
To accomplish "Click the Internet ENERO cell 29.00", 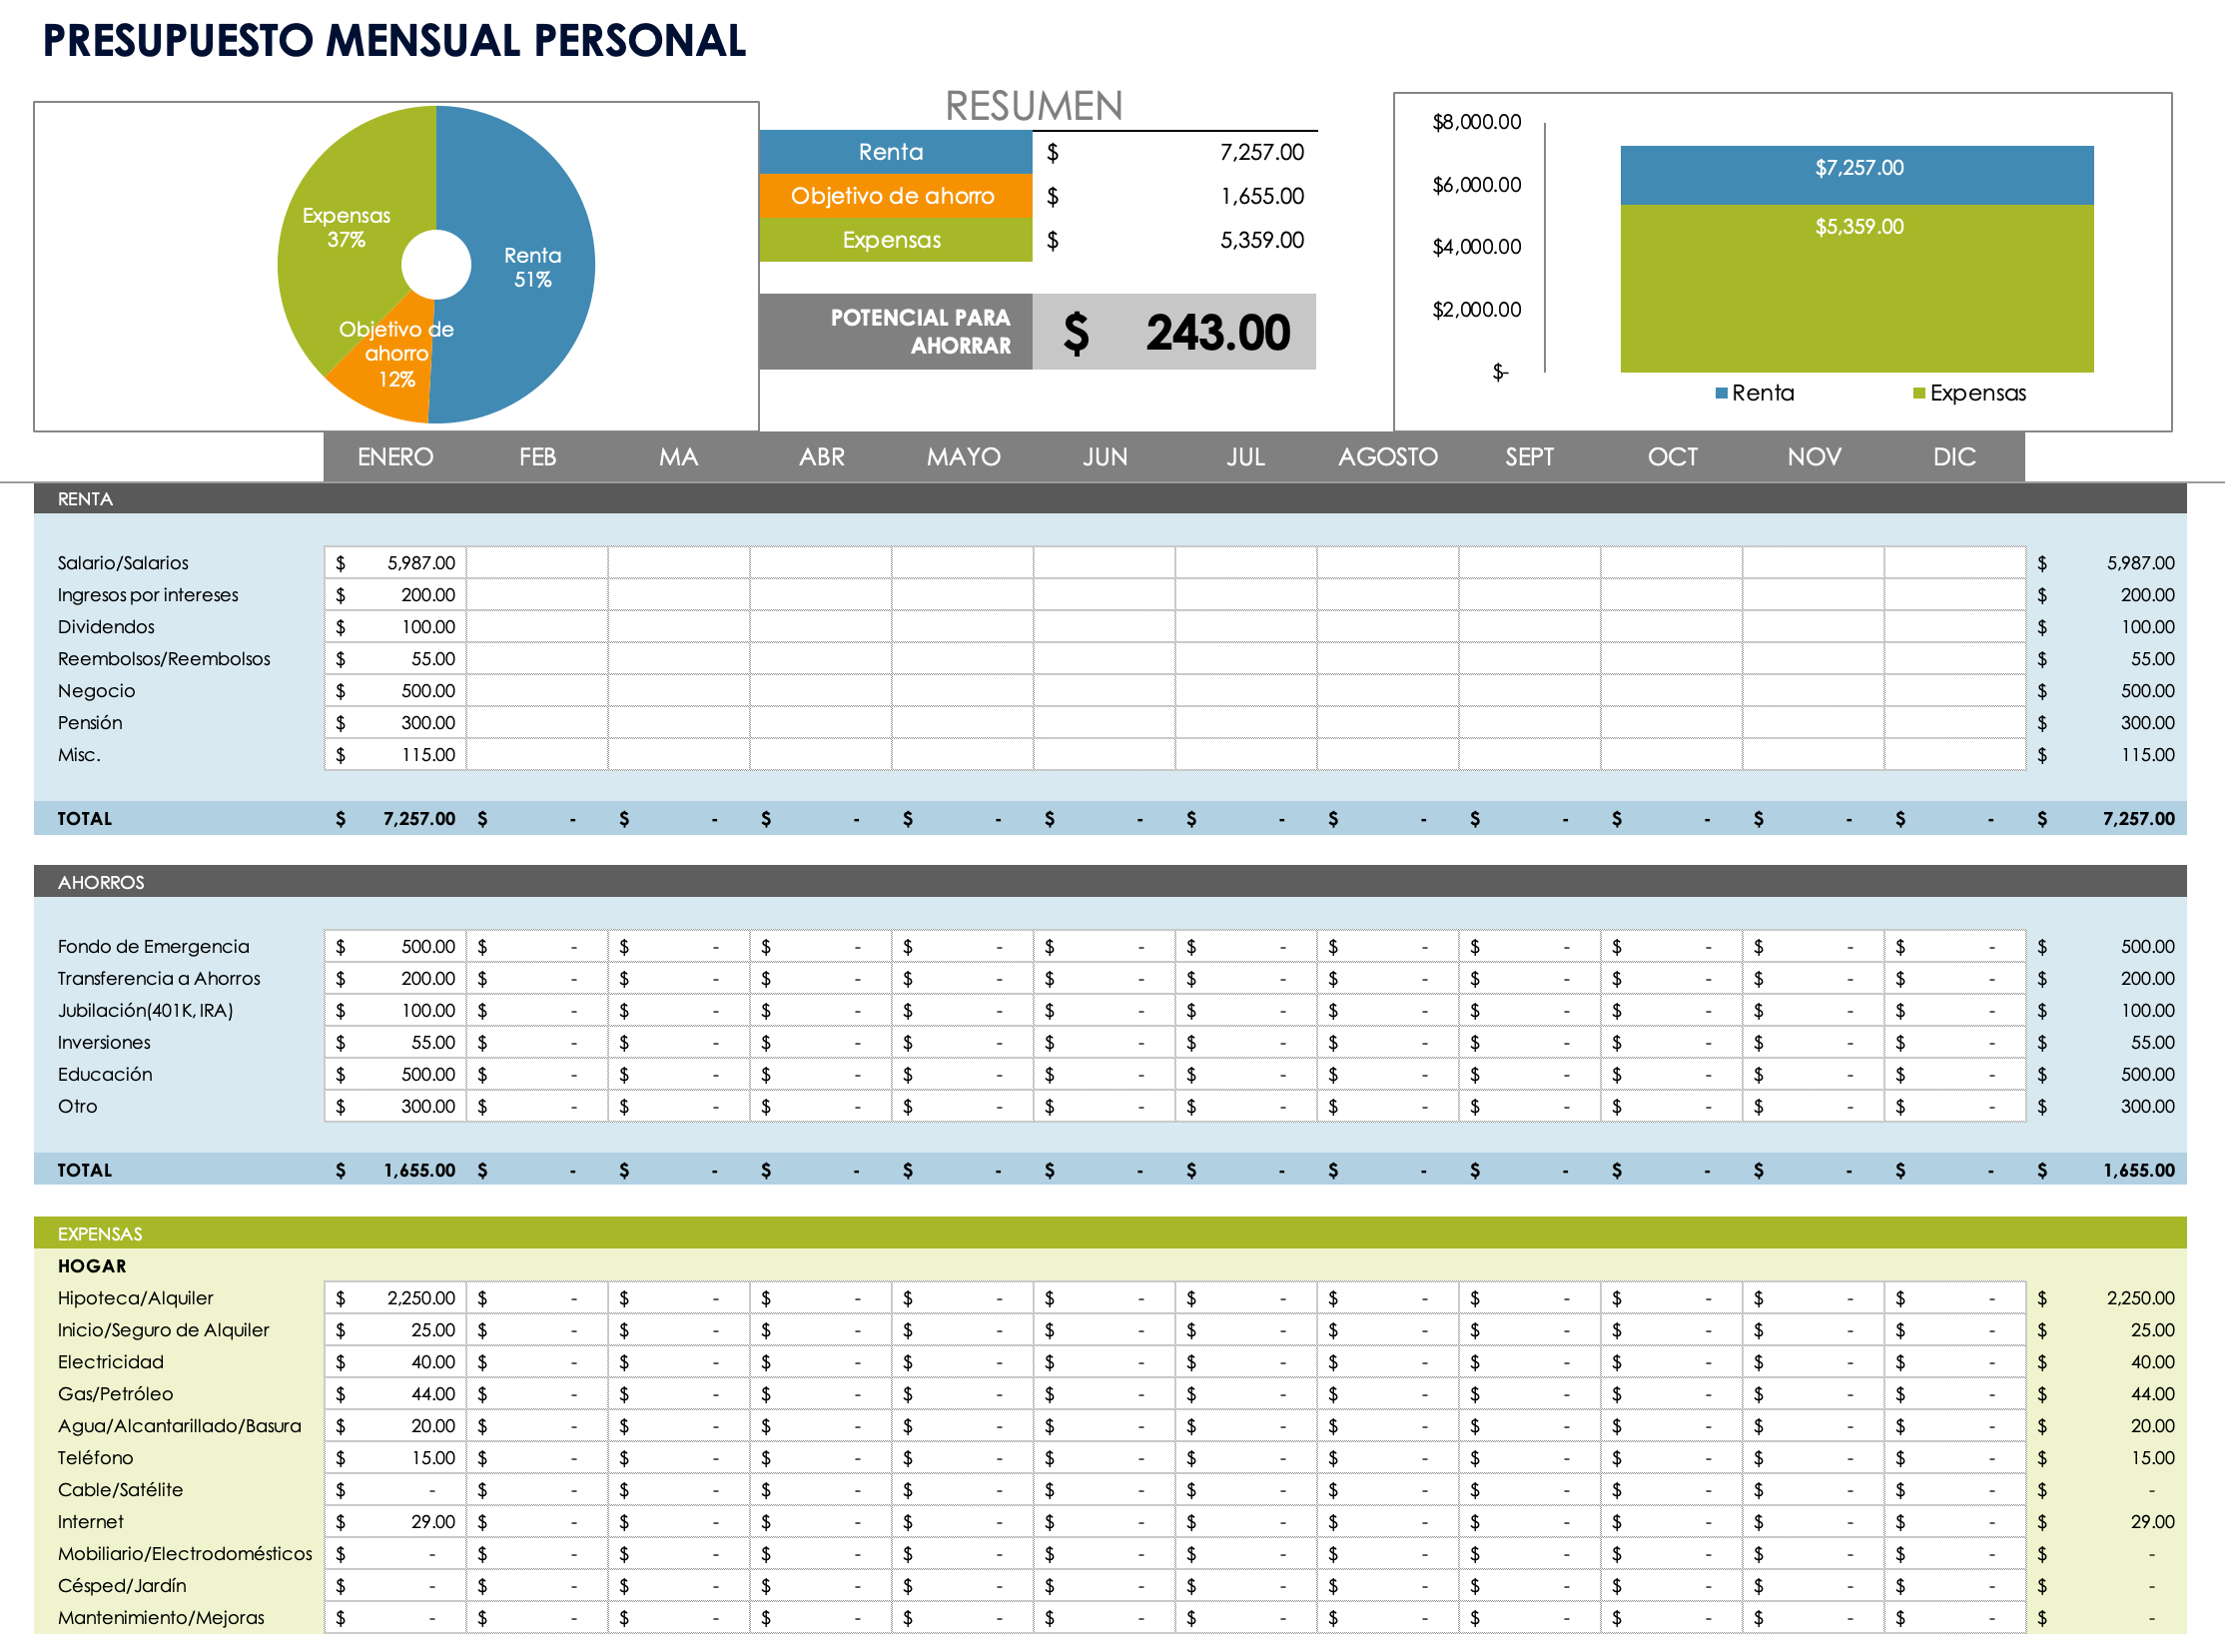I will pyautogui.click(x=395, y=1521).
